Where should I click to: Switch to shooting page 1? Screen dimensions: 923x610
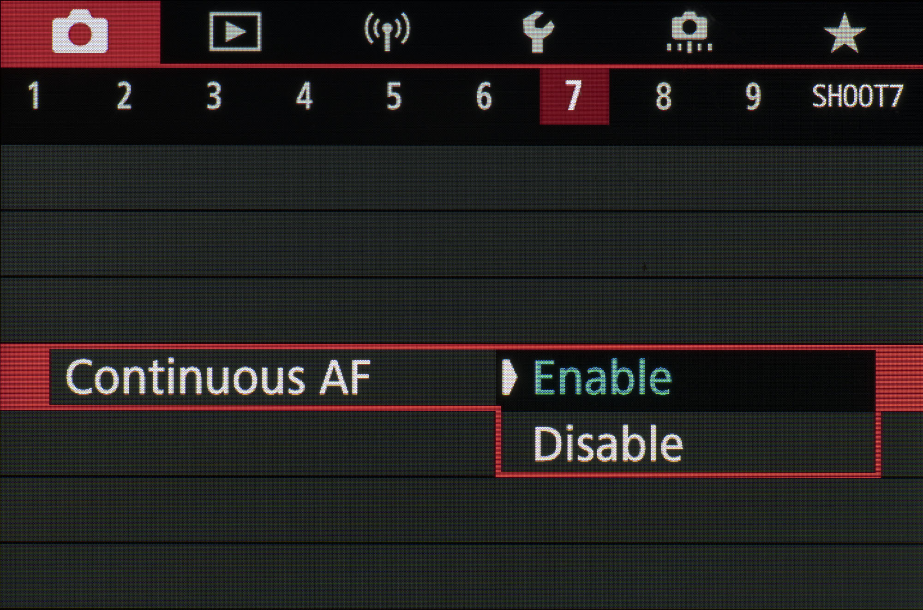(34, 96)
